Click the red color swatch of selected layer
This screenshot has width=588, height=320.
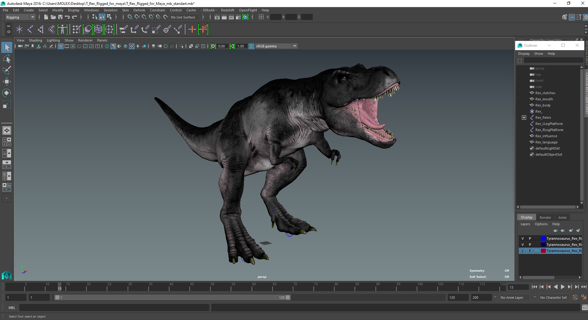[543, 251]
